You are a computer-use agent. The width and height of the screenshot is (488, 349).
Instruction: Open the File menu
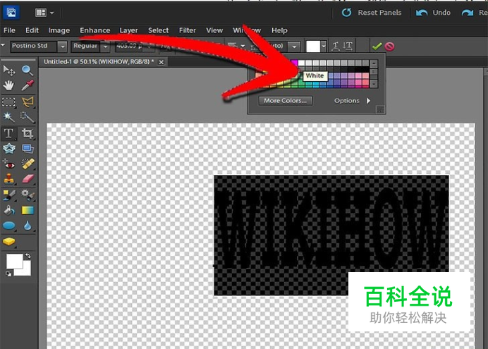(9, 30)
